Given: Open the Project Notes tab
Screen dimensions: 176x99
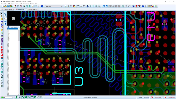Looking at the screenshot, I should (32, 9).
